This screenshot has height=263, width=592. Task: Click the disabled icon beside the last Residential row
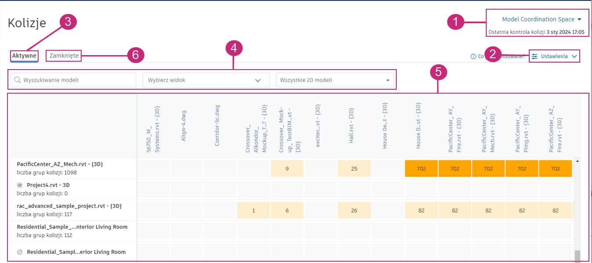[20, 252]
